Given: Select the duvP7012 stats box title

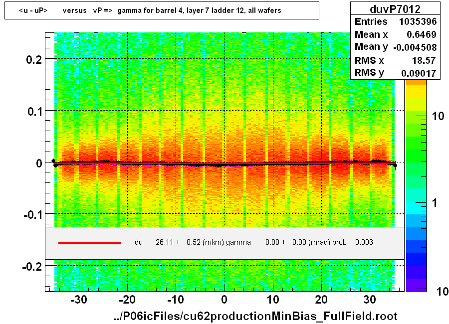Looking at the screenshot, I should click(x=395, y=9).
